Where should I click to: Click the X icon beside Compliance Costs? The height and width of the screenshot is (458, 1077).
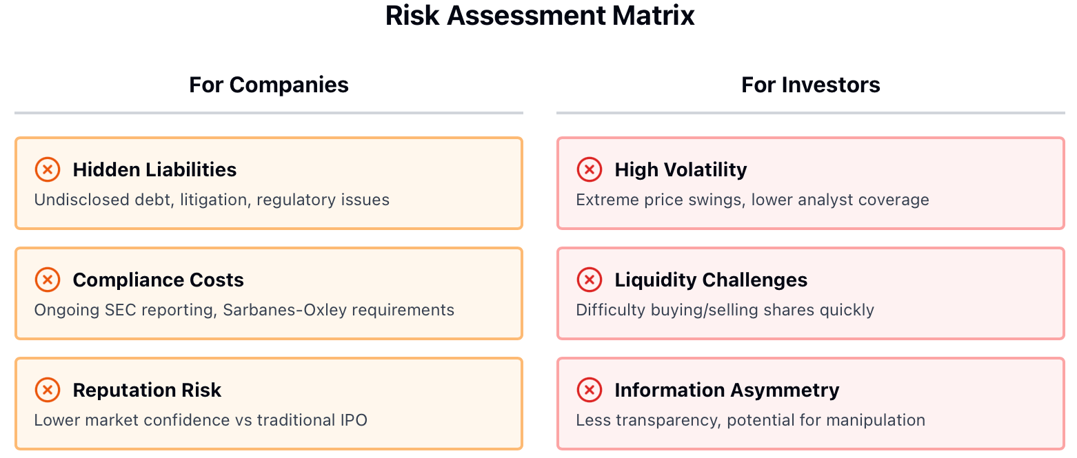click(x=47, y=280)
